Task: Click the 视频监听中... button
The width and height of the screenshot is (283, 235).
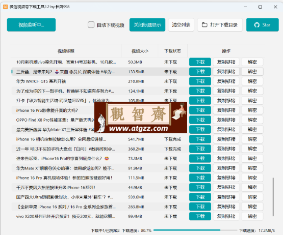Action: 31,25
